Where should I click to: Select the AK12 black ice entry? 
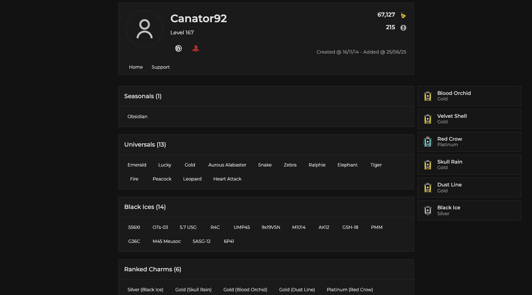(323, 227)
